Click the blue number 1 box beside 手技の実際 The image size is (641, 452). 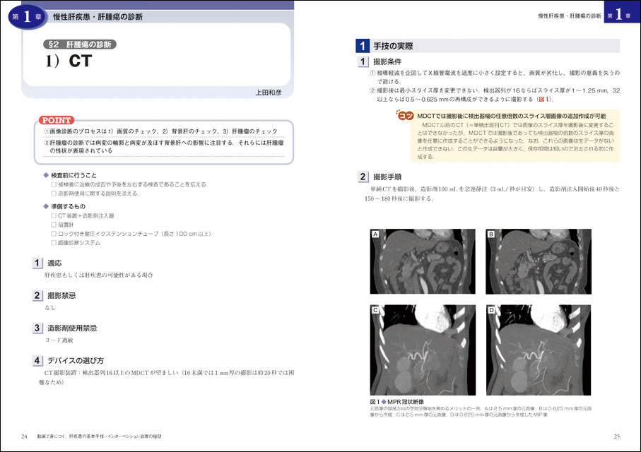[362, 46]
